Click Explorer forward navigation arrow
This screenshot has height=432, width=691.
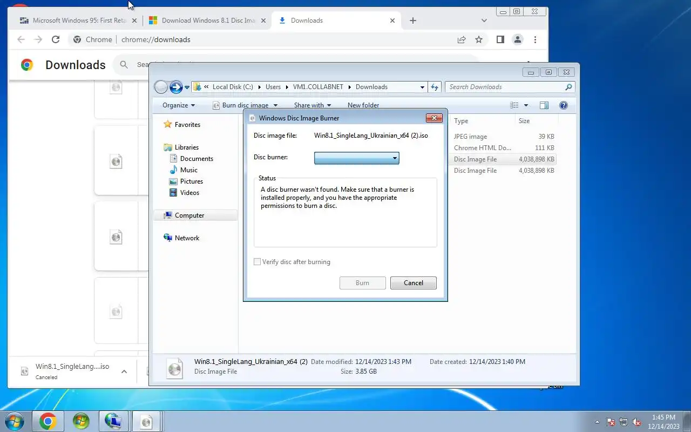[x=176, y=87]
